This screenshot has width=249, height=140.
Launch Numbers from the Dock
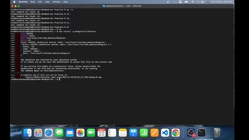tap(144, 133)
